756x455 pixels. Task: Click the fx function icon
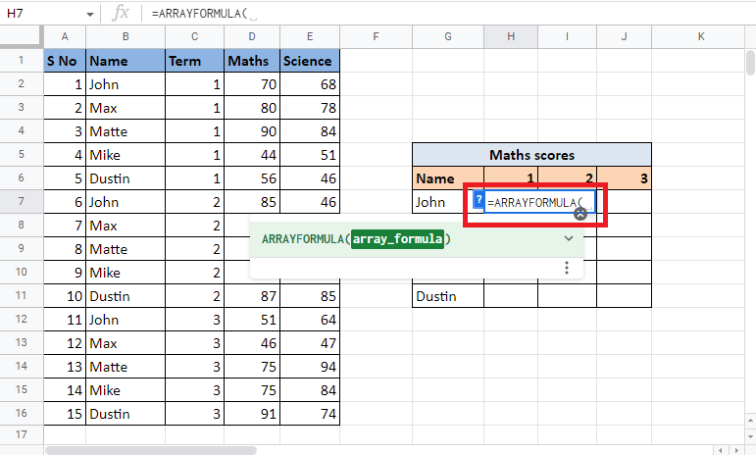[x=121, y=13]
